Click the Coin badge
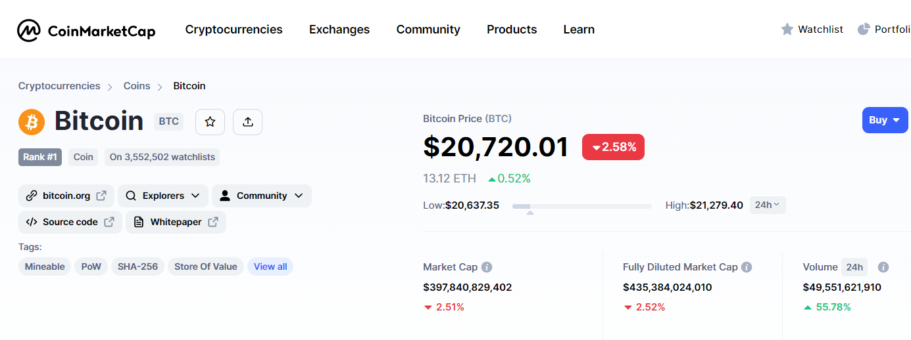The height and width of the screenshot is (340, 911). (x=84, y=157)
